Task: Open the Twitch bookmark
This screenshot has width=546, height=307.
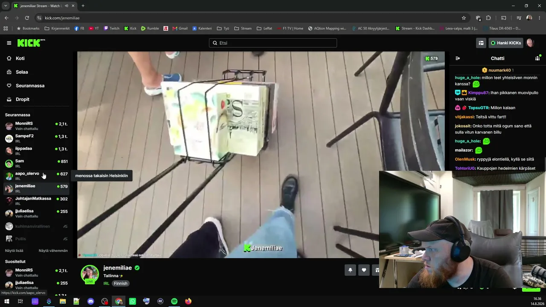Action: 112,29
